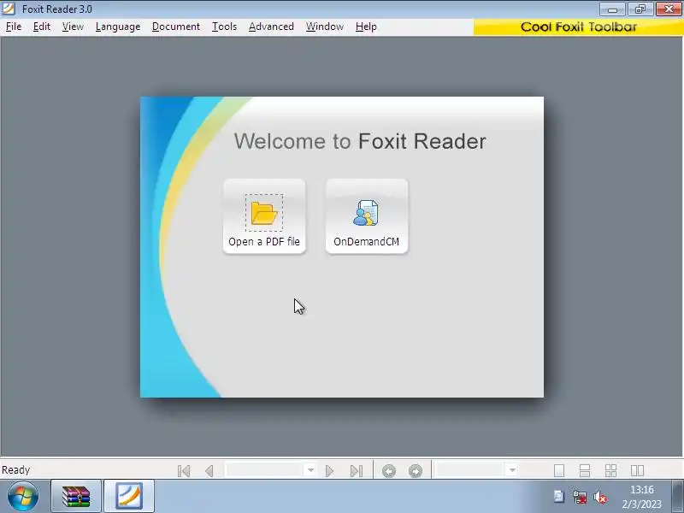684x513 pixels.
Task: Open the Window menu
Action: 325,27
